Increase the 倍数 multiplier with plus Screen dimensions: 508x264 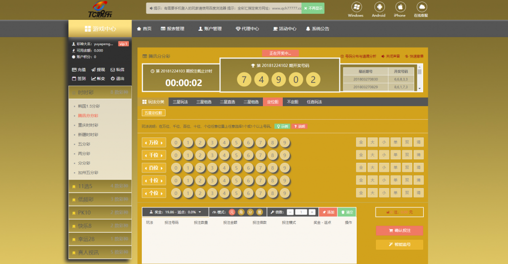click(312, 212)
